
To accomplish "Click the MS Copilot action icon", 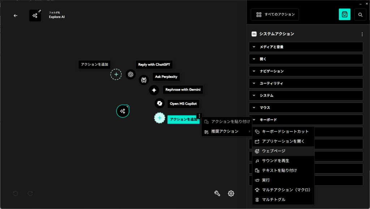I will (x=159, y=103).
